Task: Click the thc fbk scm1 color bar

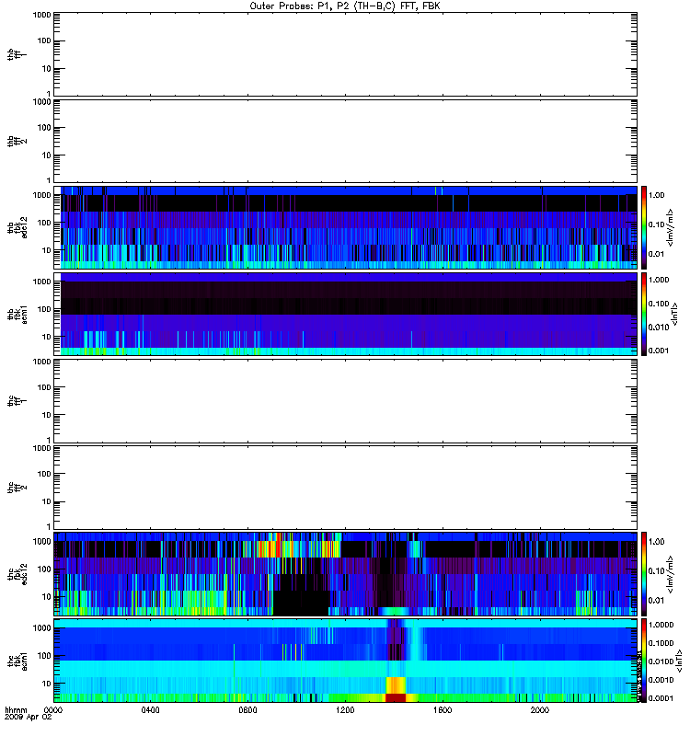Action: 644,661
